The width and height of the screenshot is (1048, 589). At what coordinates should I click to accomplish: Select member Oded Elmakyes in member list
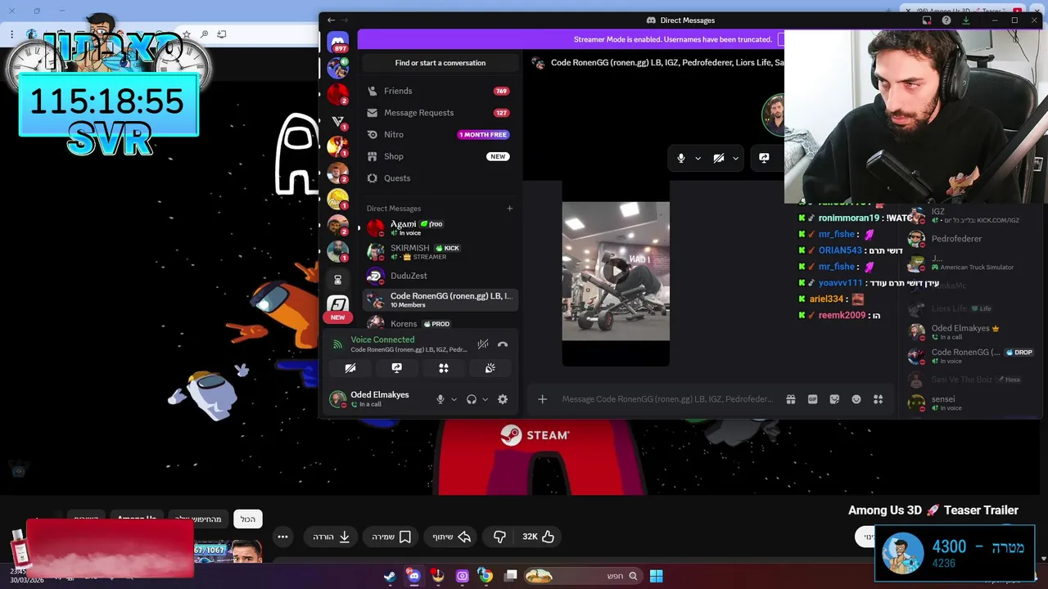click(971, 332)
